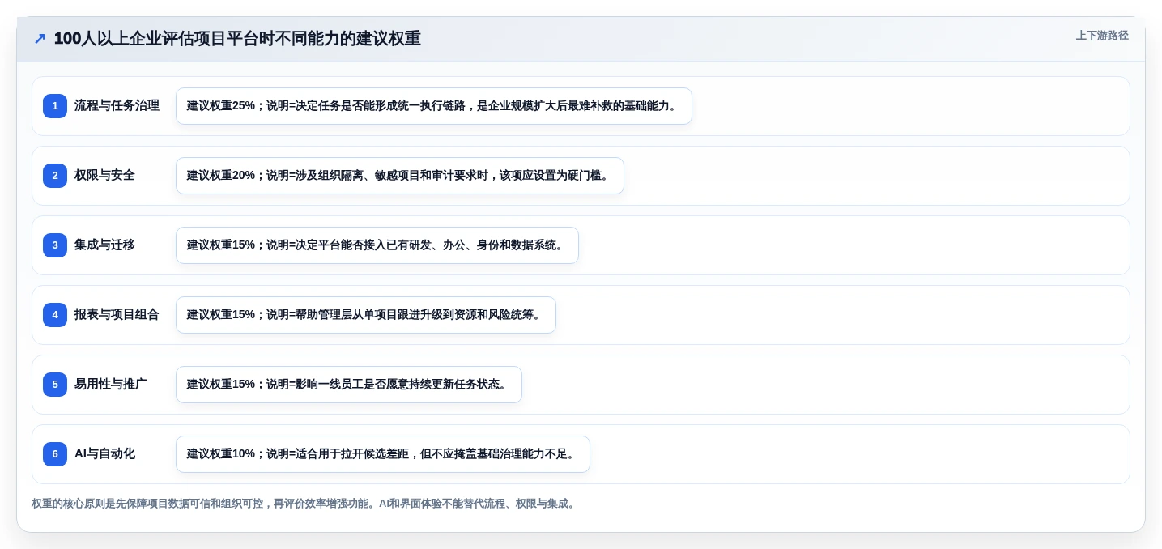This screenshot has height=549, width=1162.
Task: Click the footnote starting with 权重的核心原则
Action: coord(304,504)
